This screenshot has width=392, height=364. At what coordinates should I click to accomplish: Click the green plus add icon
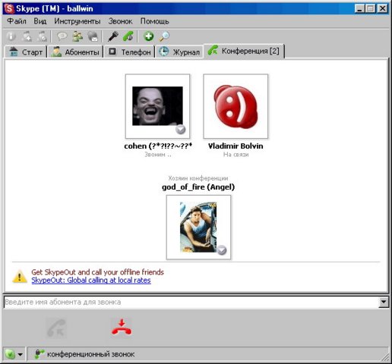[x=149, y=36]
